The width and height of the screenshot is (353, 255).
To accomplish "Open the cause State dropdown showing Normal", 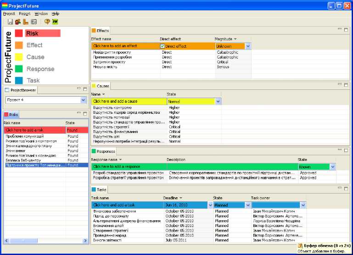I will 219,101.
